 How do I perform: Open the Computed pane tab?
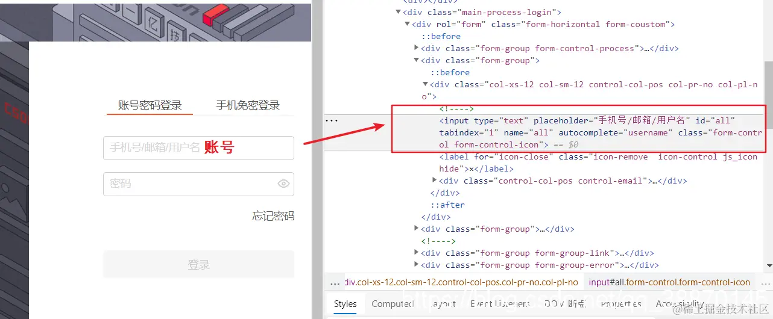pos(393,304)
